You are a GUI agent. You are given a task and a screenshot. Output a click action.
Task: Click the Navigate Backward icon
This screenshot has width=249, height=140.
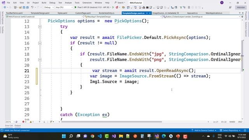pyautogui.click(x=5, y=7)
